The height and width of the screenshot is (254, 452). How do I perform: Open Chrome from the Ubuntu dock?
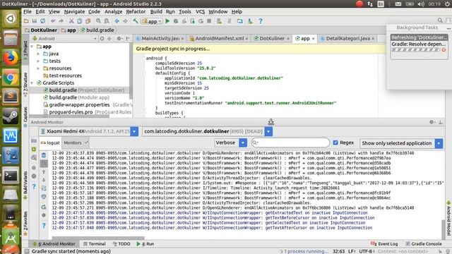[x=11, y=77]
